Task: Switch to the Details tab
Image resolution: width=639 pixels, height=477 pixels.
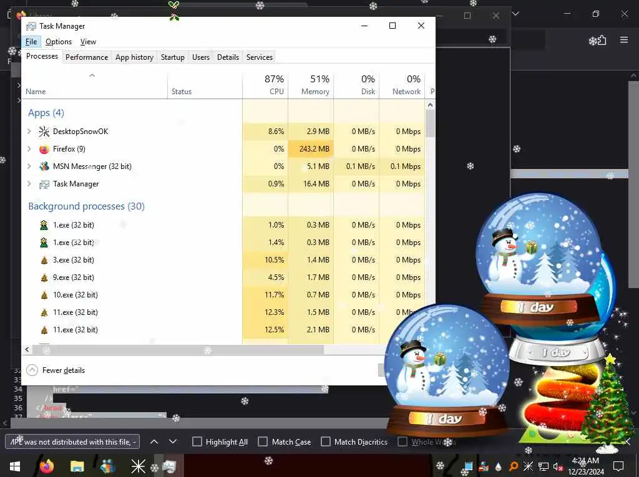Action: tap(228, 57)
